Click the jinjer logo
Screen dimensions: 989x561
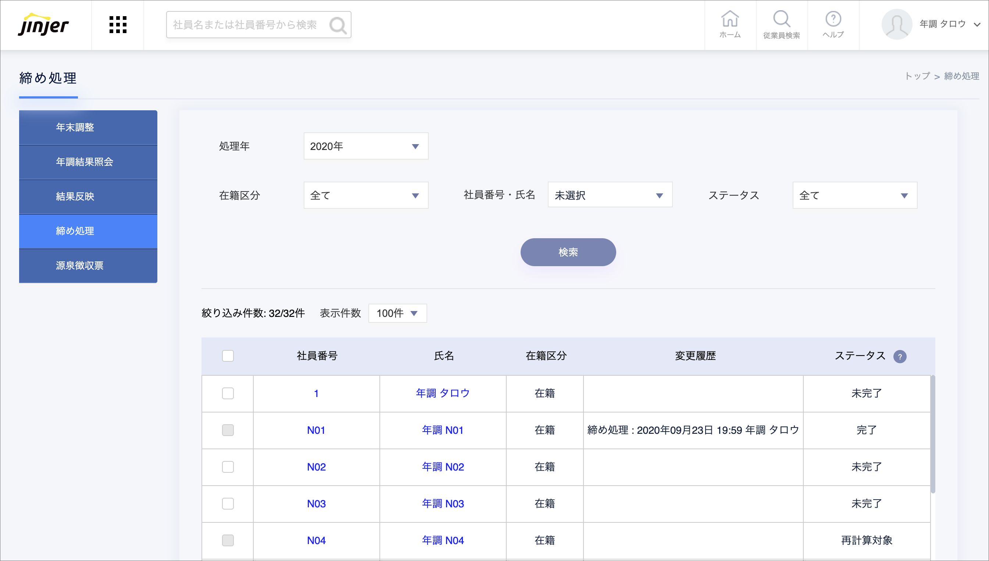coord(43,25)
